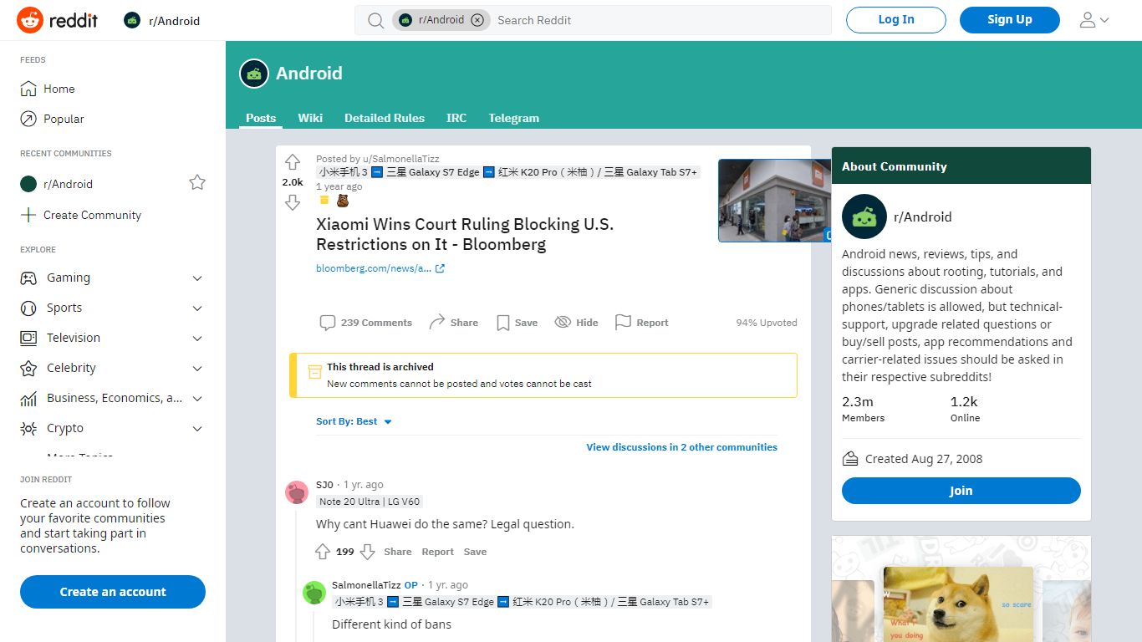Upvote SJO's comment about Huawei

323,552
